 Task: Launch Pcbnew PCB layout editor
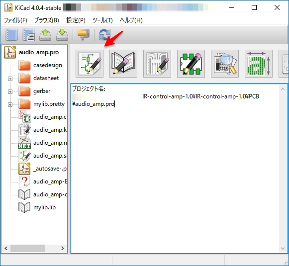click(x=157, y=64)
